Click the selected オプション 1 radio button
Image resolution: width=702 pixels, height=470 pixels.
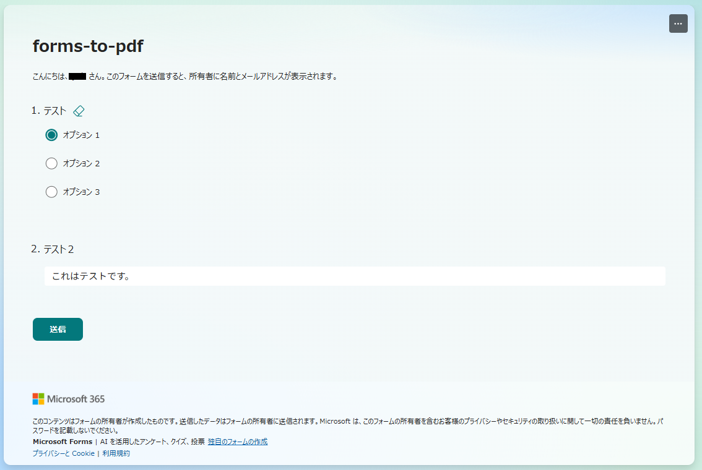51,134
